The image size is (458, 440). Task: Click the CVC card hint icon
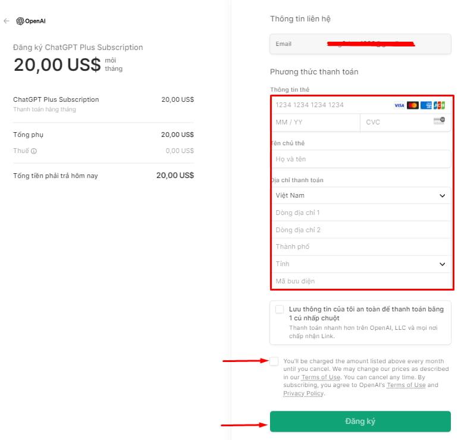tap(439, 121)
